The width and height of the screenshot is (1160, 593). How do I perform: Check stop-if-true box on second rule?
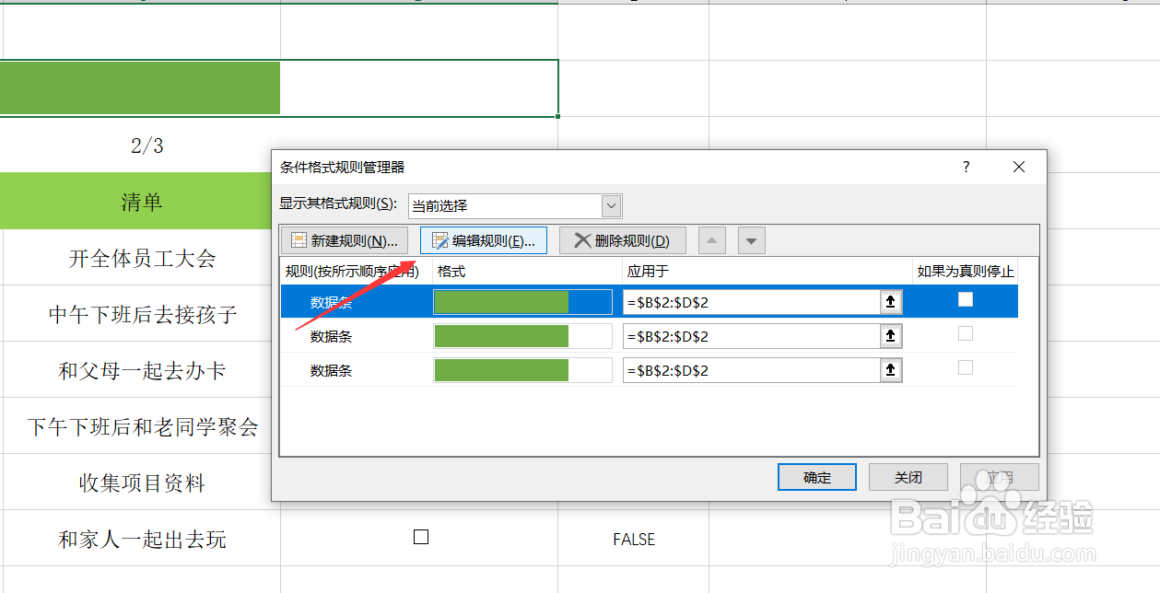pyautogui.click(x=965, y=334)
